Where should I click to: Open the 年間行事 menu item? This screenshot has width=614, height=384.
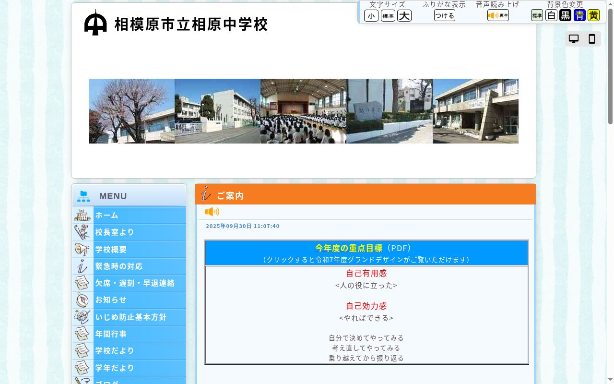pos(130,334)
